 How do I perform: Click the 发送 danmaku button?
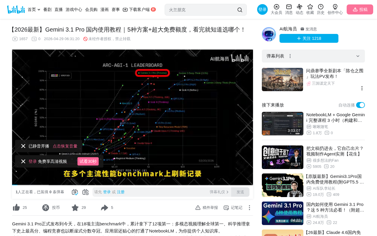(240, 192)
